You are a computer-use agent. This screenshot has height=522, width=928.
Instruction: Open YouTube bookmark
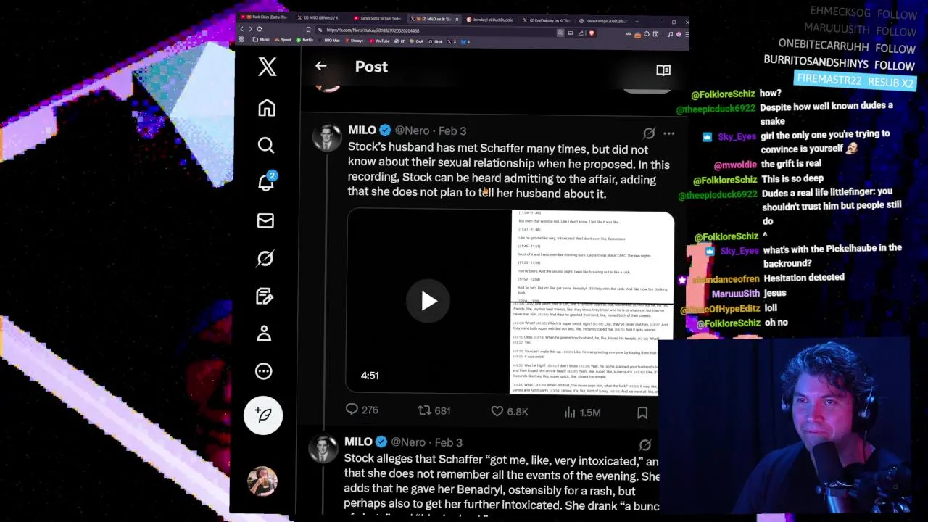pyautogui.click(x=379, y=41)
